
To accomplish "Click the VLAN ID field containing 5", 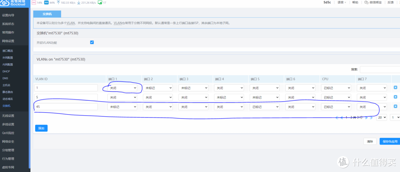I will (x=66, y=97).
